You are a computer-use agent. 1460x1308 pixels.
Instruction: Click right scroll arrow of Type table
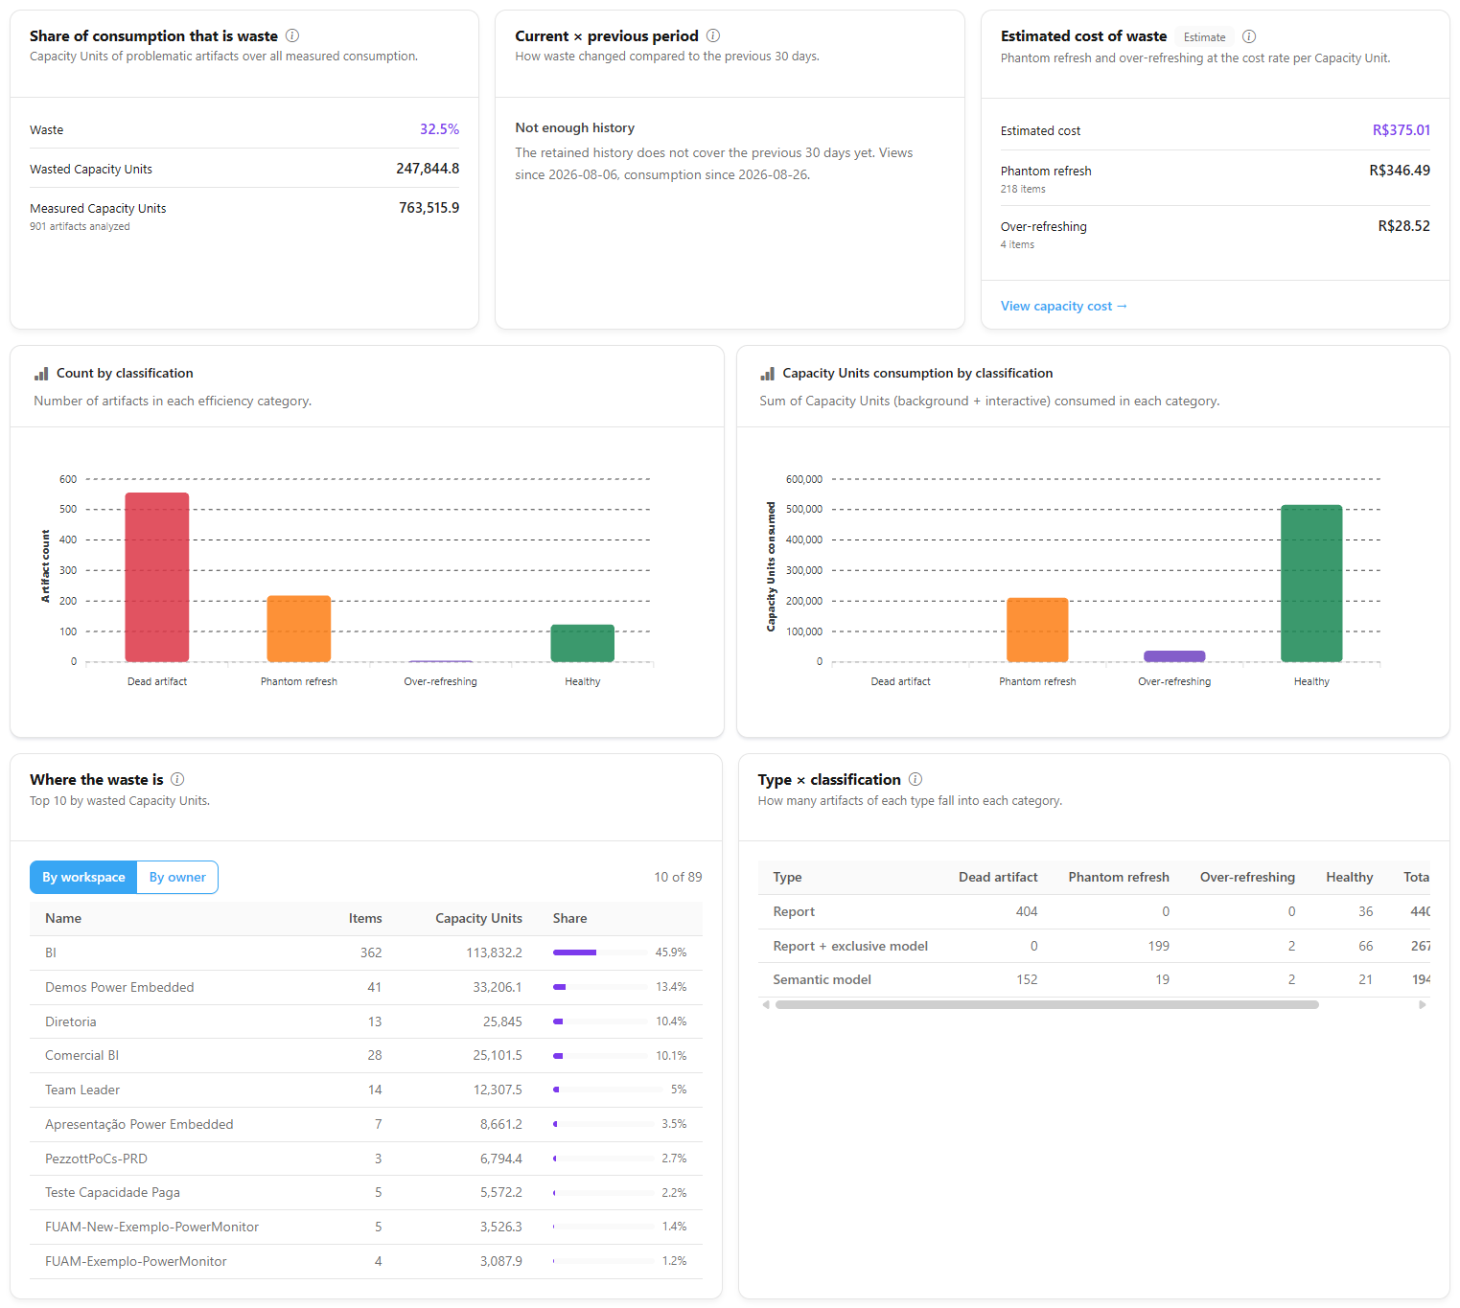tap(1423, 1005)
